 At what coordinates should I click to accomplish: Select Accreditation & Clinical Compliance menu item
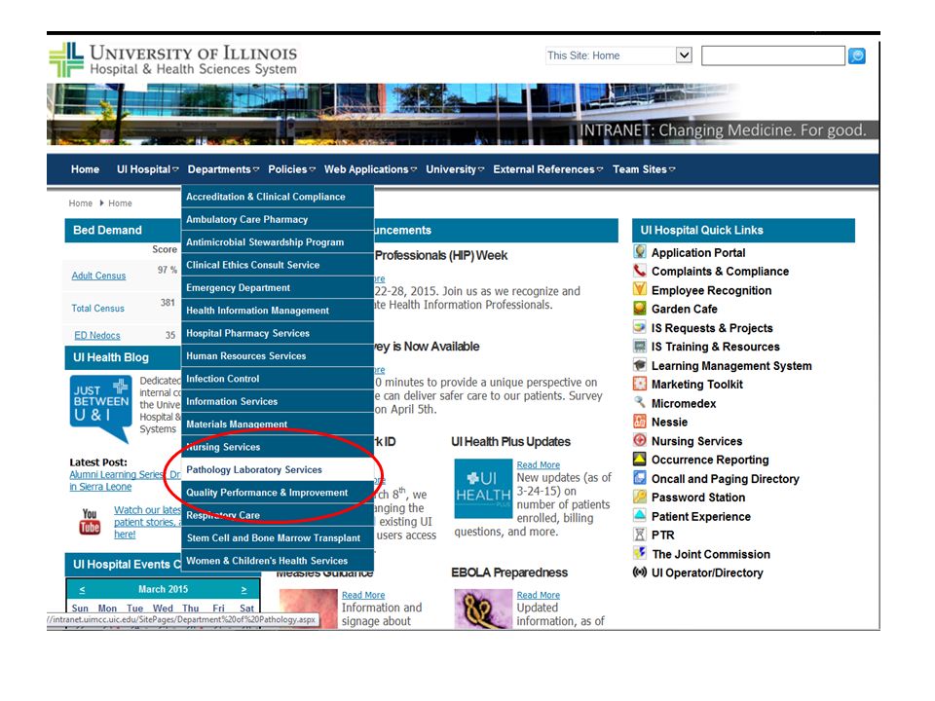[x=278, y=197]
